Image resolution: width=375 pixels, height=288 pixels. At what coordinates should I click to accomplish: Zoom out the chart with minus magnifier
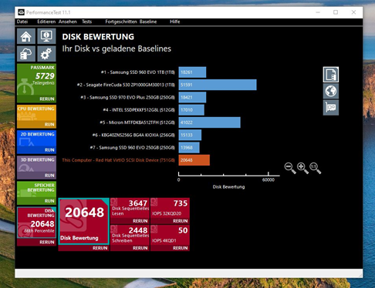click(290, 168)
